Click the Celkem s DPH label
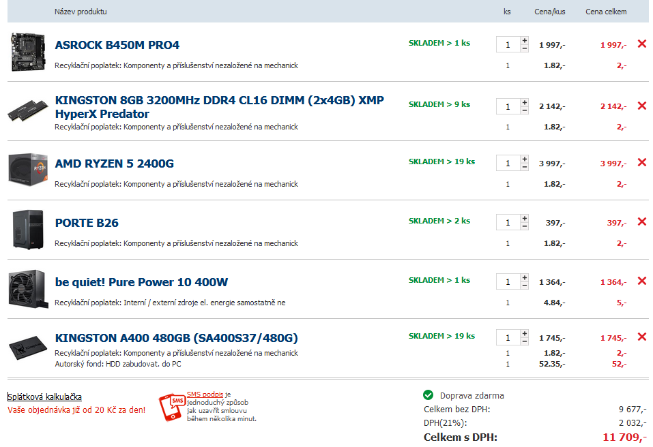Viewport: 653px width, 447px height. coord(460,437)
